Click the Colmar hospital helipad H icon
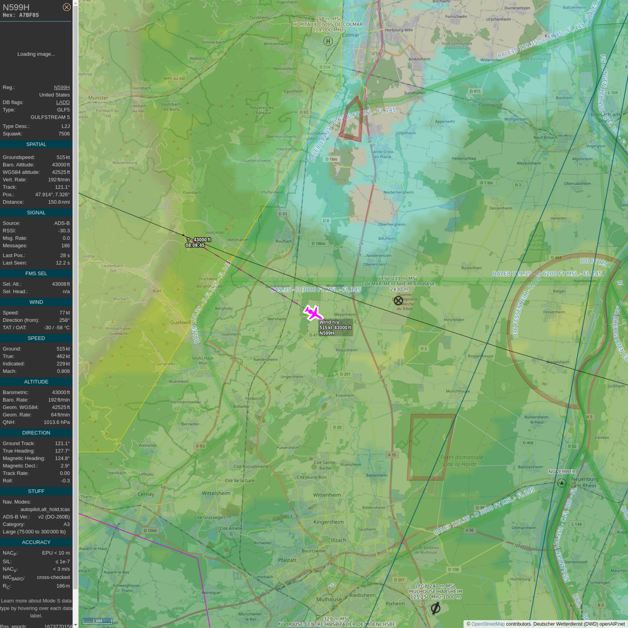This screenshot has height=628, width=628. [x=328, y=41]
